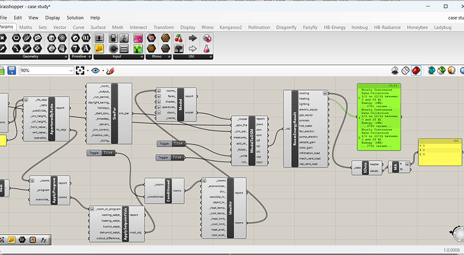Open the arrow beside Zoom Extents

(x=87, y=71)
